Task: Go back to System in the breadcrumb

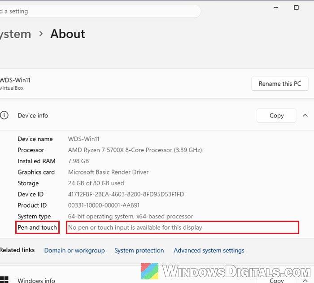Action: (x=15, y=34)
